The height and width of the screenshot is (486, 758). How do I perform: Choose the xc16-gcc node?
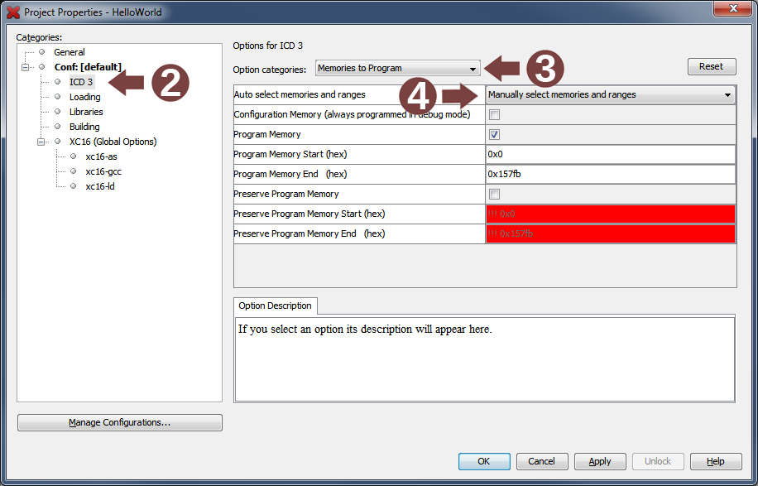click(x=103, y=171)
